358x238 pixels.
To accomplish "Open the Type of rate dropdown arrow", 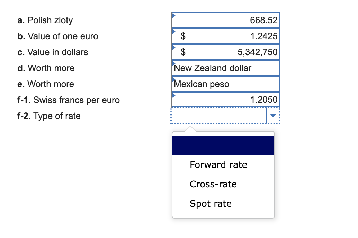I will (272, 116).
